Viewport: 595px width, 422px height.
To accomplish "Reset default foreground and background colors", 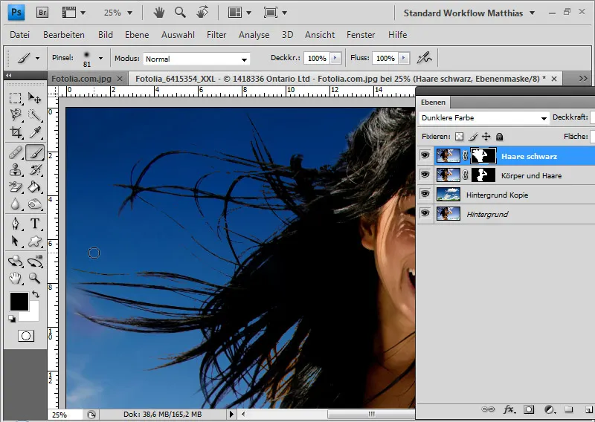I will point(12,319).
